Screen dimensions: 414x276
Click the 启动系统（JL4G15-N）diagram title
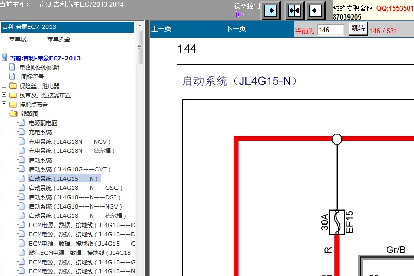(x=239, y=81)
